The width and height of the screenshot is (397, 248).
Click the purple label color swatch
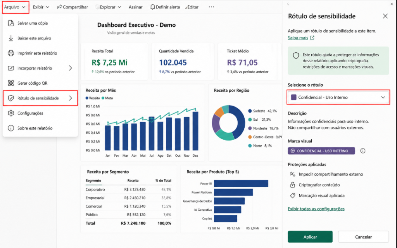tap(293, 97)
